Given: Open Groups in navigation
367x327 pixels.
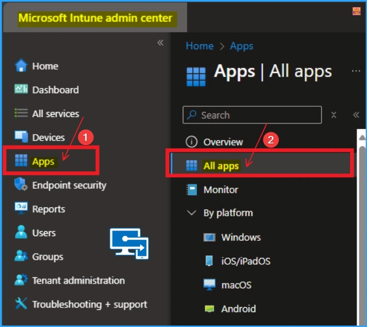Looking at the screenshot, I should (48, 257).
